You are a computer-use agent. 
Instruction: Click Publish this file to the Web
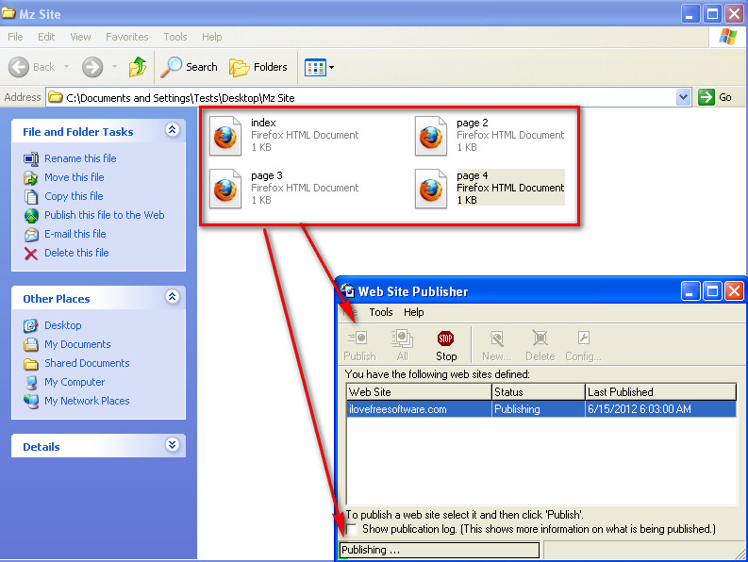click(105, 215)
